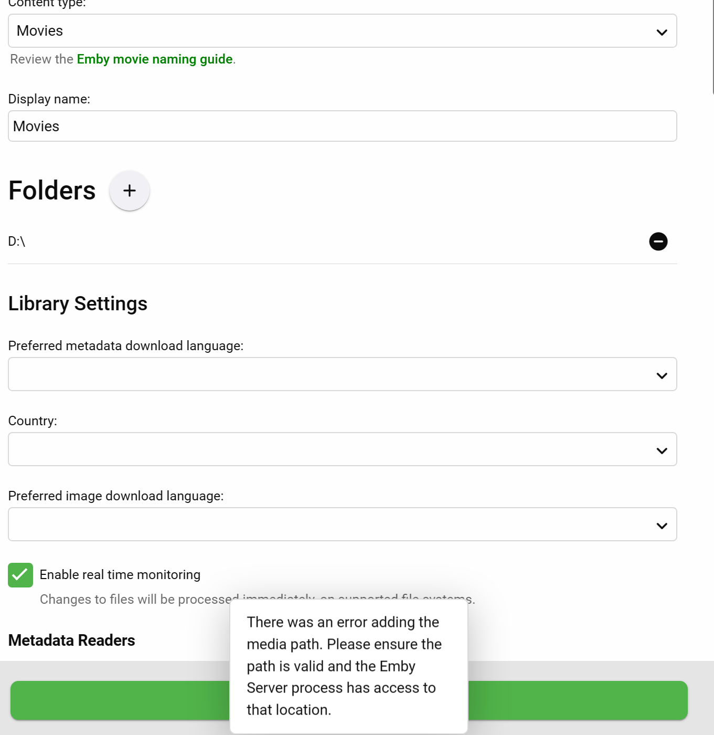714x735 pixels.
Task: Toggle the real time monitoring checkbox
Action: coord(20,575)
